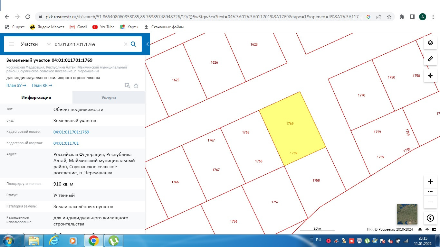Open the План ЗУ link
This screenshot has height=247, width=440.
point(16,85)
